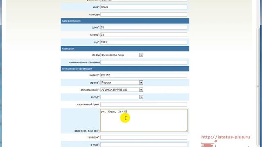The image size is (262, 147).
Task: Click the месяц field showing 04
Action: 144,35
